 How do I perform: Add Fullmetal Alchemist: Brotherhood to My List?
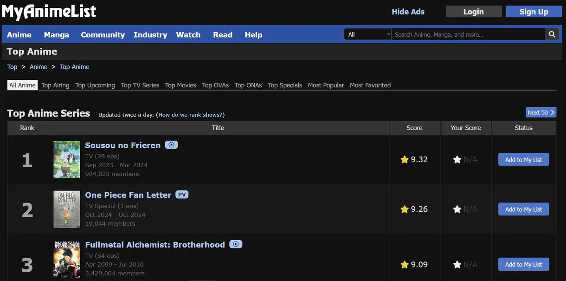click(x=524, y=264)
